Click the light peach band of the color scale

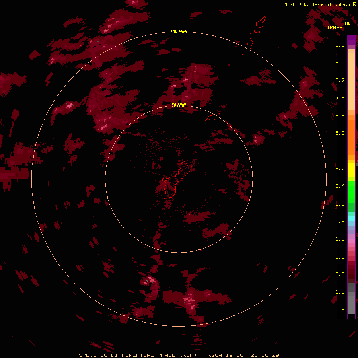(351, 82)
